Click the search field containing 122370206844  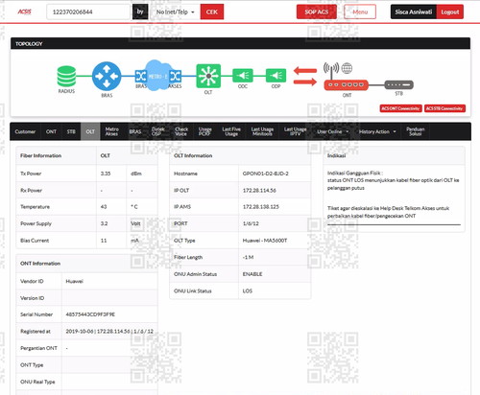click(88, 12)
